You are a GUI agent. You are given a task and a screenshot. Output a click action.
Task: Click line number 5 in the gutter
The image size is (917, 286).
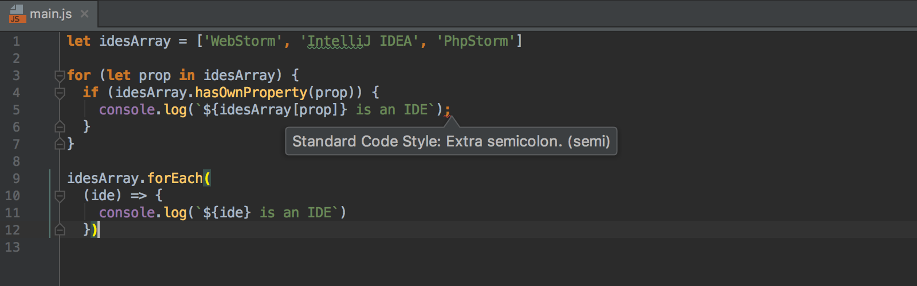(16, 110)
